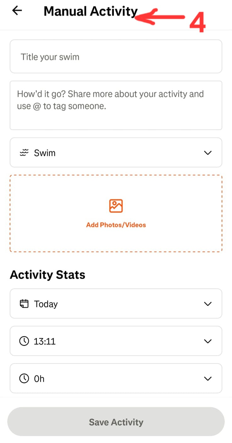Focus the Title your swim field

(x=116, y=57)
